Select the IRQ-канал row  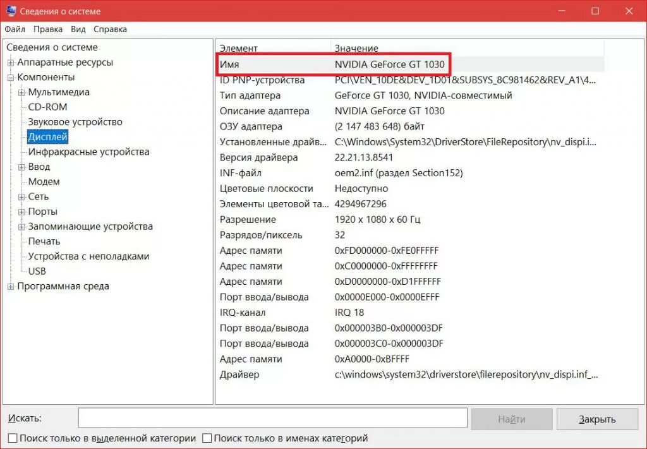(x=411, y=313)
